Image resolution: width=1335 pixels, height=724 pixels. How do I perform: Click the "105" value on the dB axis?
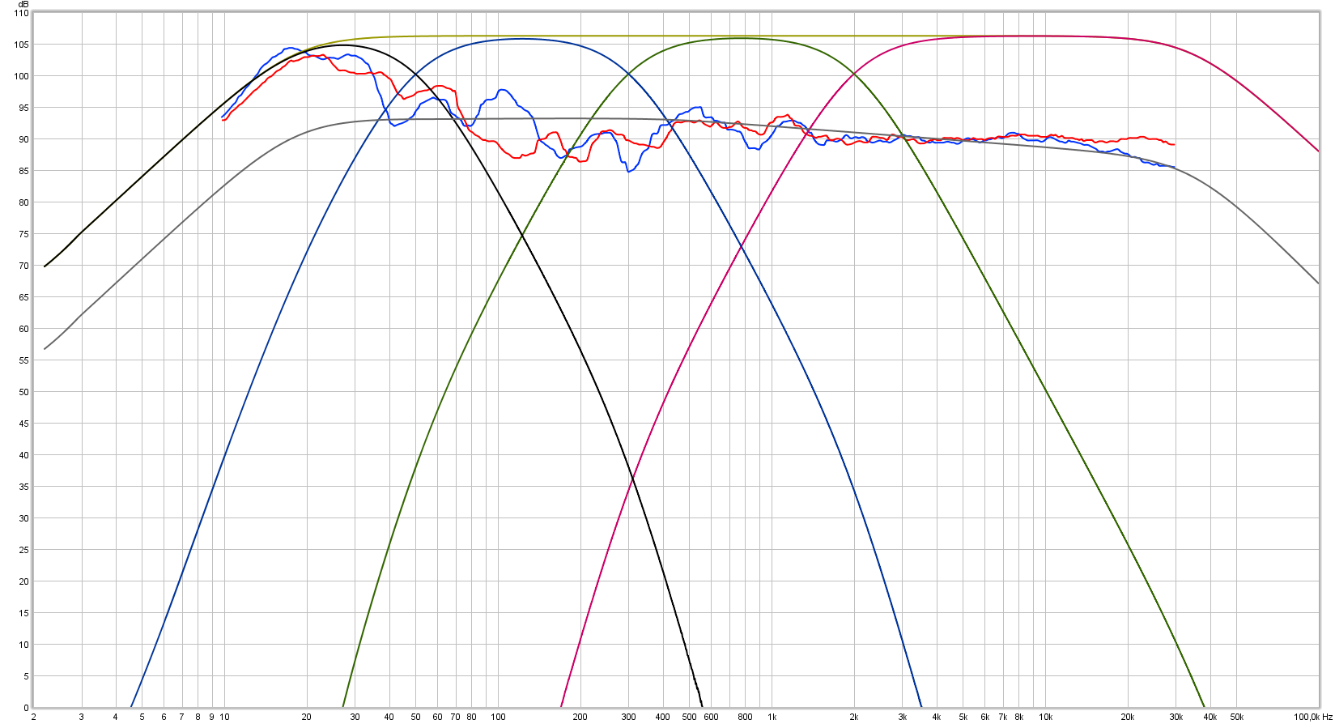(21, 45)
